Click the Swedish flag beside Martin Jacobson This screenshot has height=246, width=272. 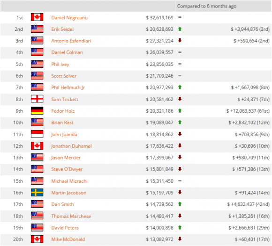pyautogui.click(x=37, y=192)
